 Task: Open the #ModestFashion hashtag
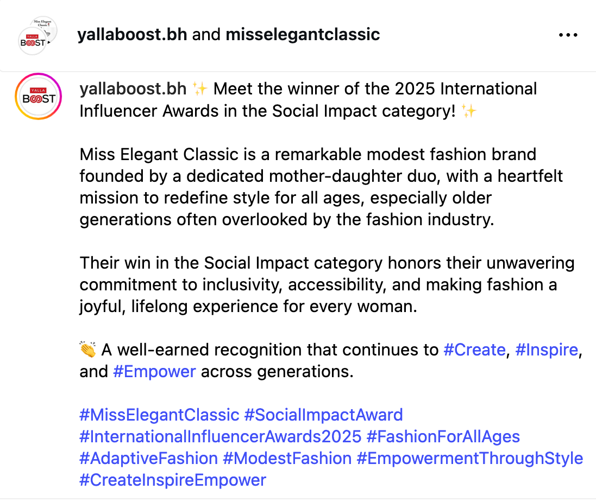click(287, 459)
